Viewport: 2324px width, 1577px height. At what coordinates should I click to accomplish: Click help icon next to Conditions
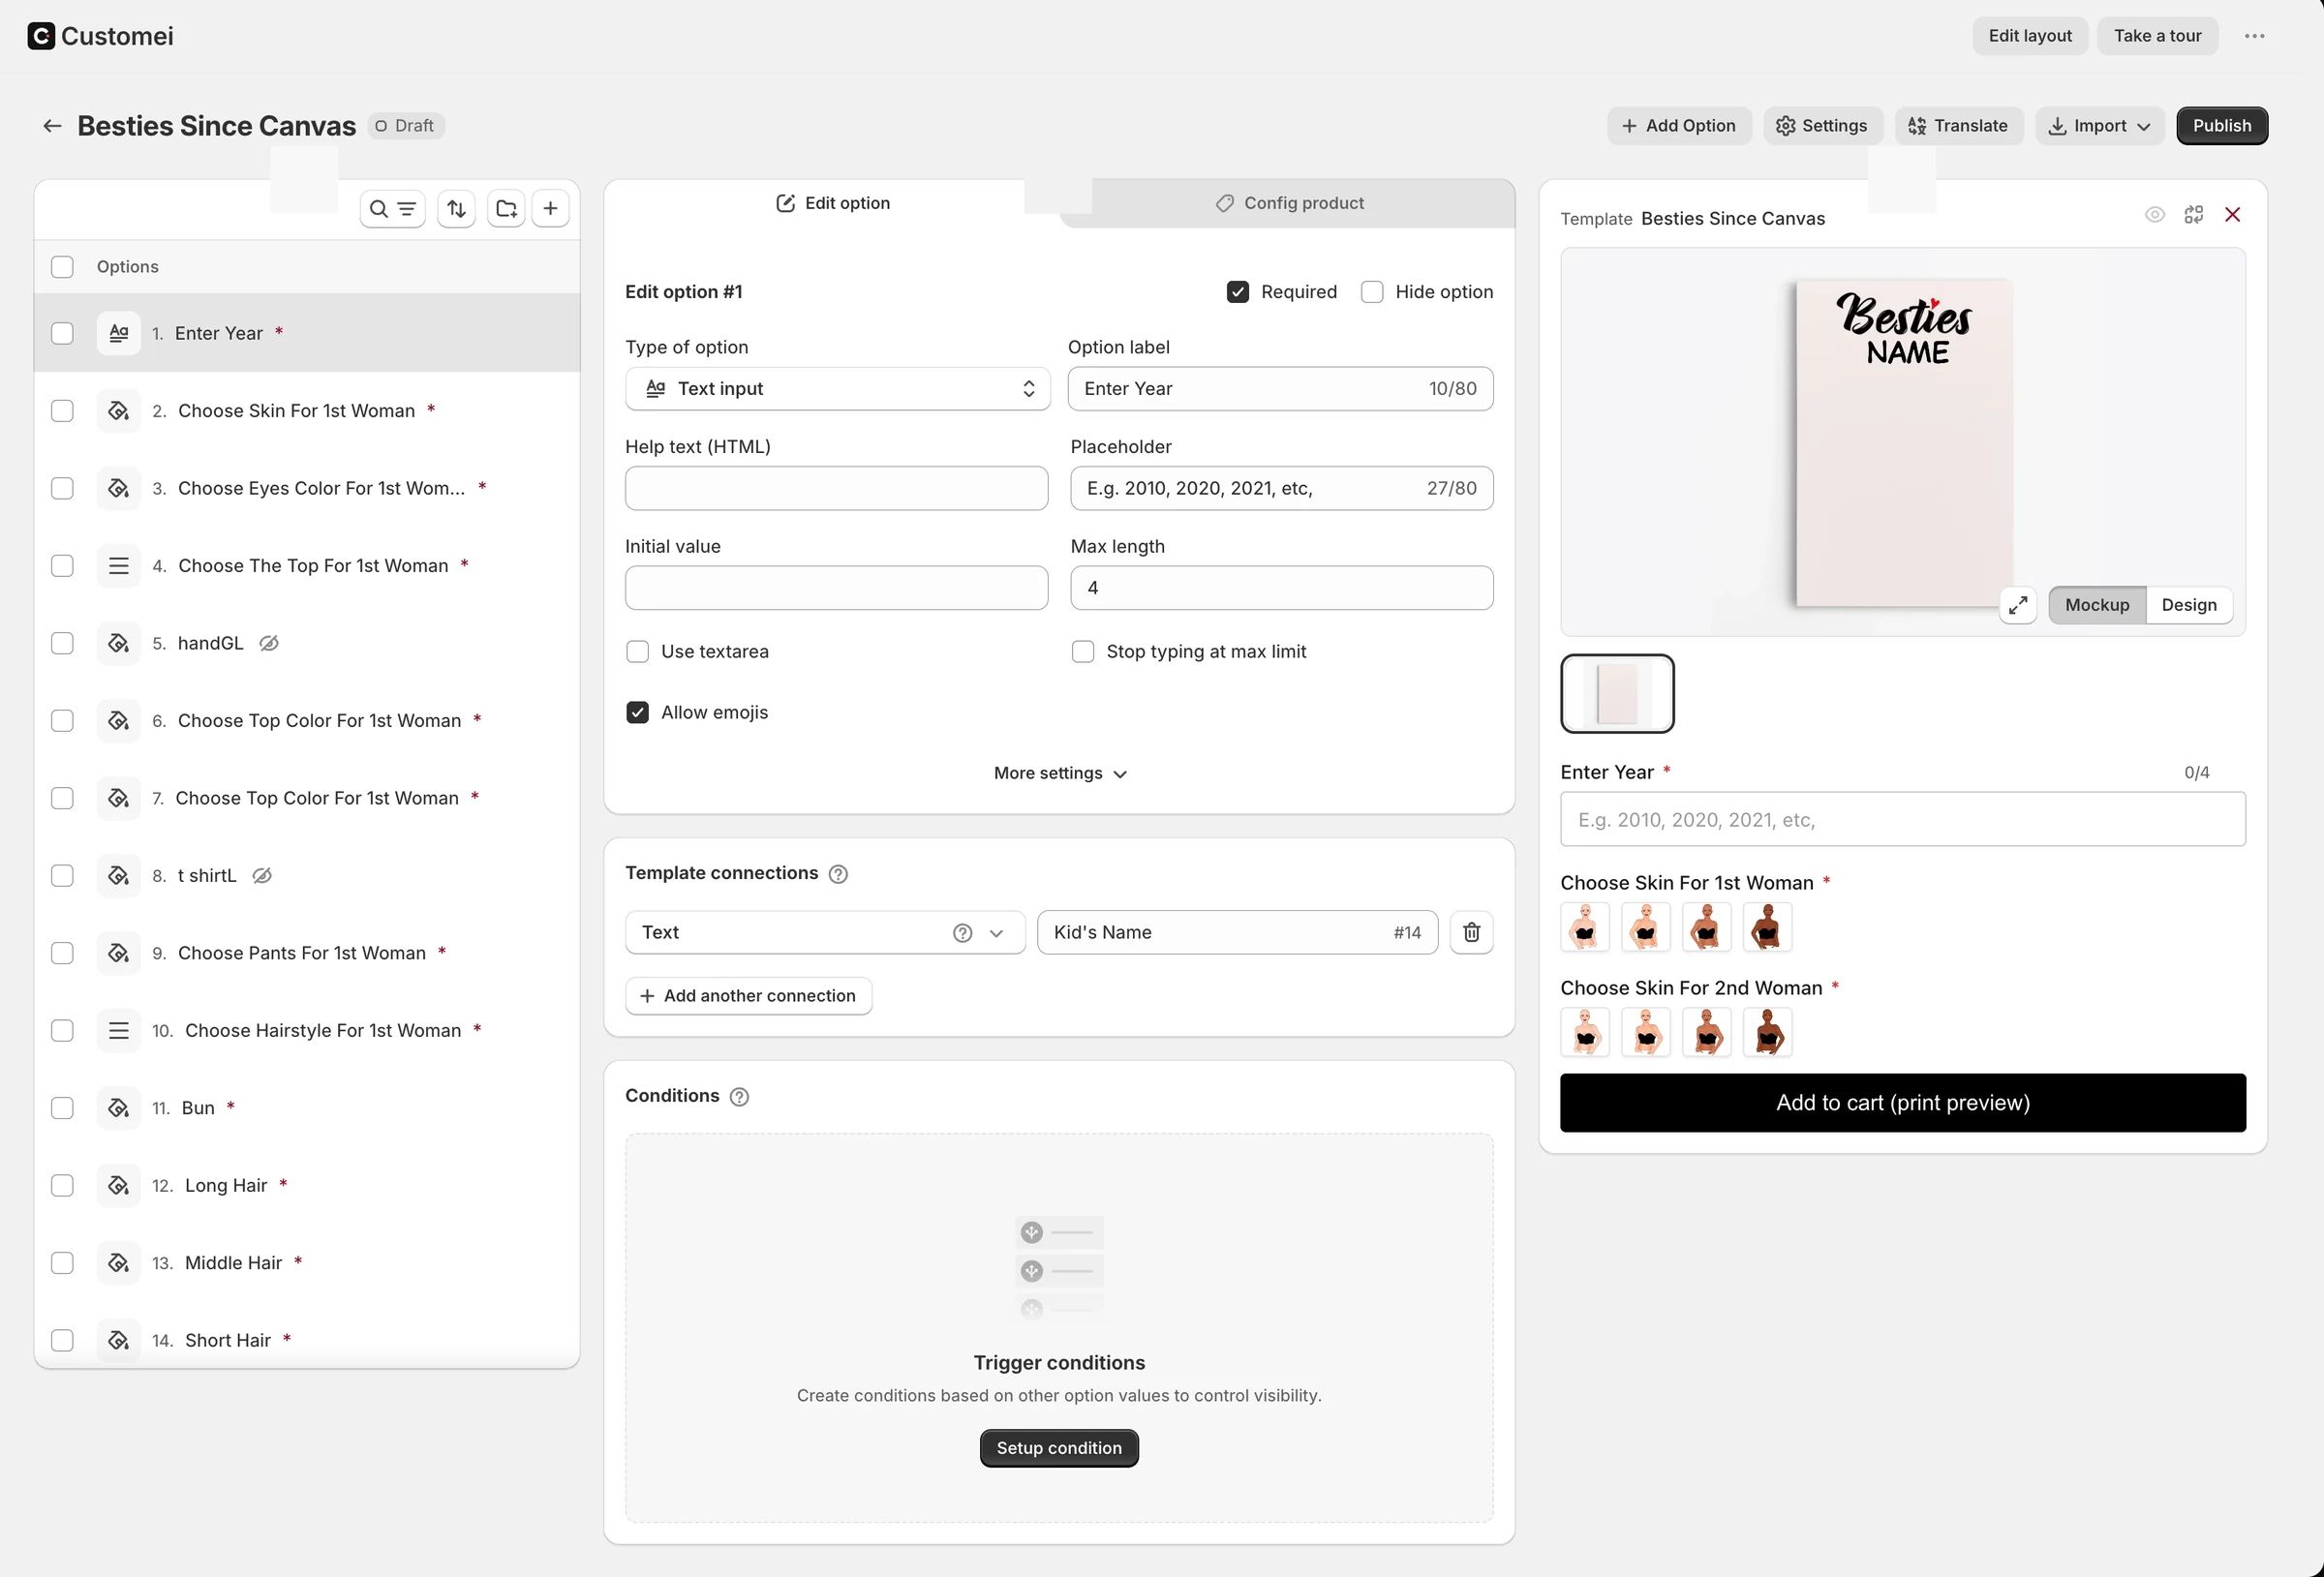(739, 1097)
